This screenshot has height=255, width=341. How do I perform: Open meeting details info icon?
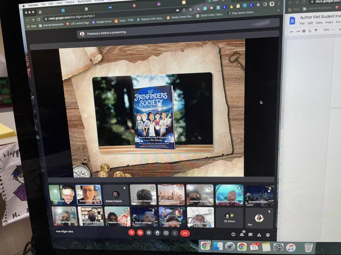point(233,234)
